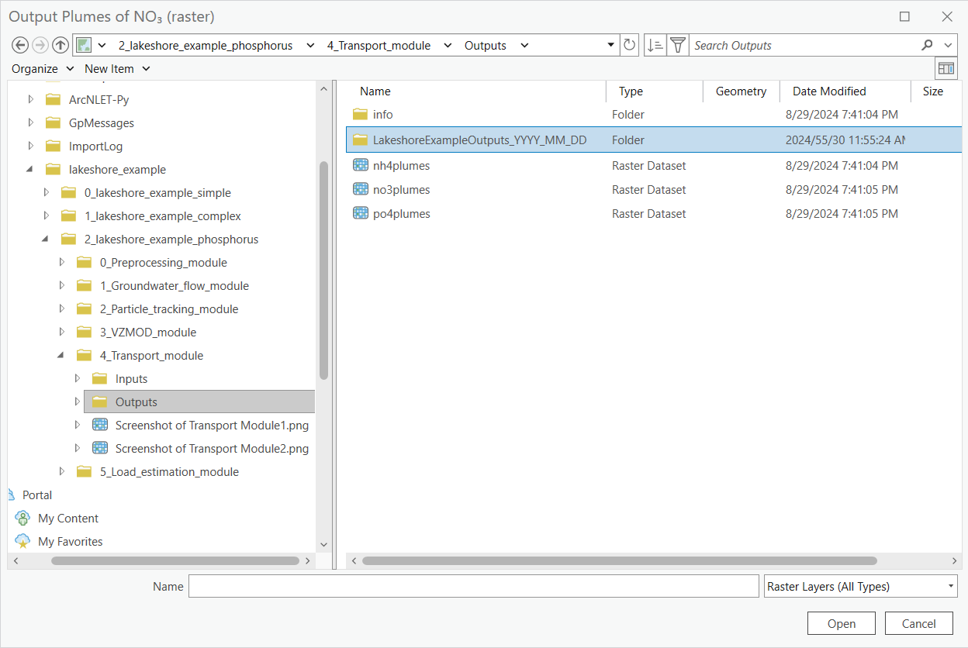
Task: Select 0_Preprocessing_module in the tree
Action: click(164, 262)
